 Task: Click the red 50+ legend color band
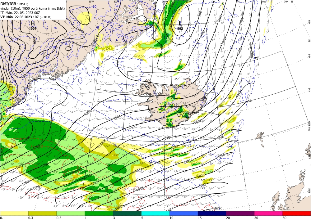(x=297, y=213)
